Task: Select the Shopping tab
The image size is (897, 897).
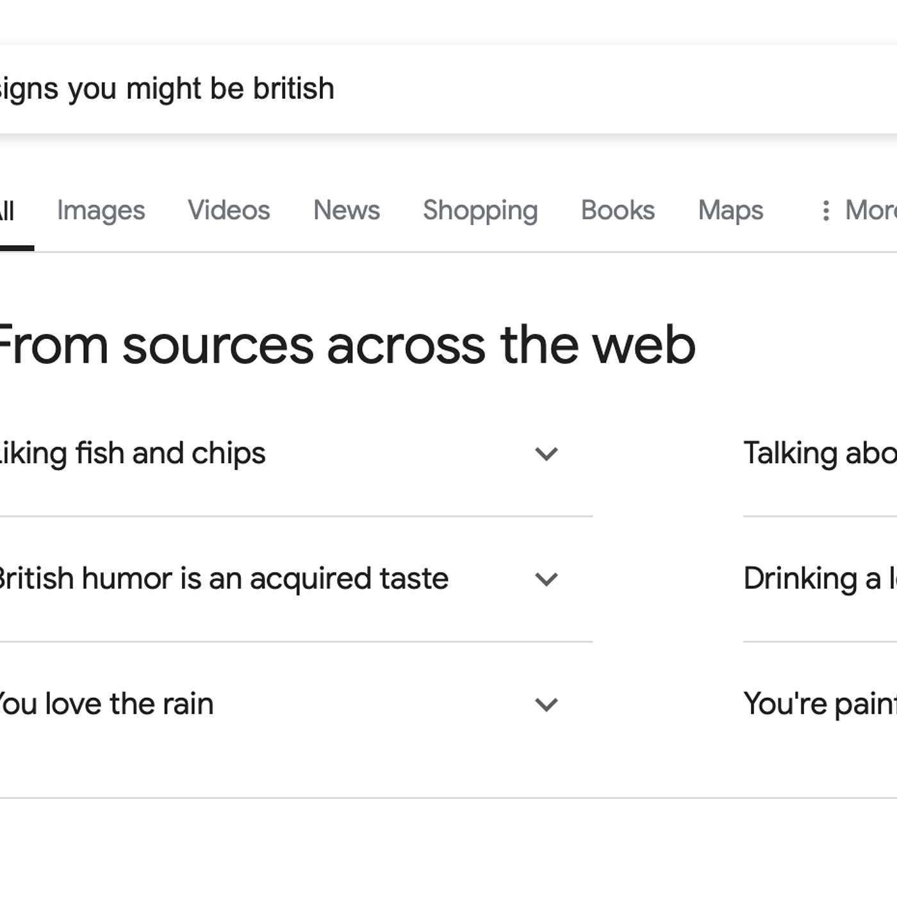Action: coord(481,211)
